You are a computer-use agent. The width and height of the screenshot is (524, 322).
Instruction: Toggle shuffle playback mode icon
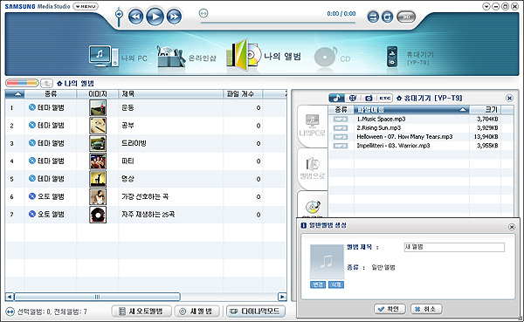click(373, 17)
